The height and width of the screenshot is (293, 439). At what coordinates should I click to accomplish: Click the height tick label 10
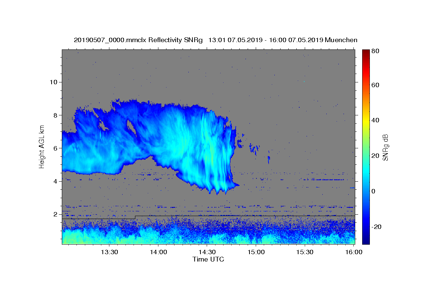pos(54,82)
